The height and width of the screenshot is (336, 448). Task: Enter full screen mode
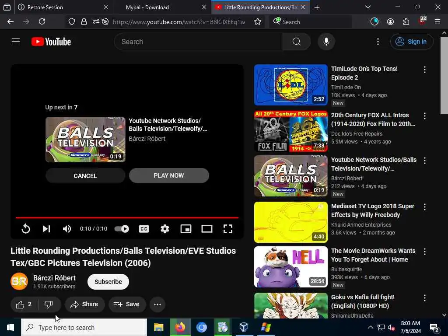[x=227, y=229]
